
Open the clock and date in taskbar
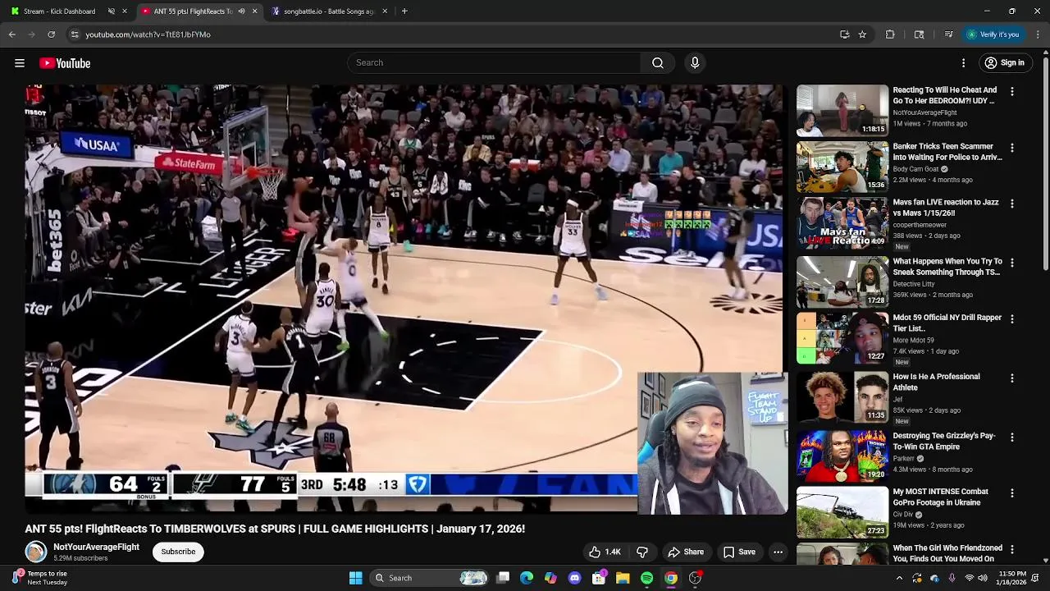coord(1012,578)
